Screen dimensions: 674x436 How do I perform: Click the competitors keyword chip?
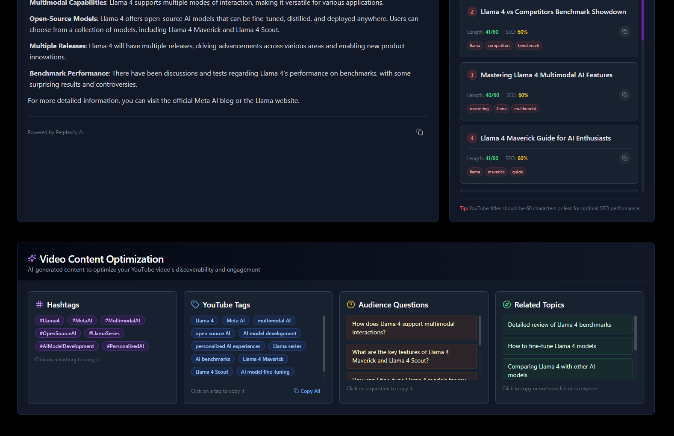pyautogui.click(x=499, y=46)
